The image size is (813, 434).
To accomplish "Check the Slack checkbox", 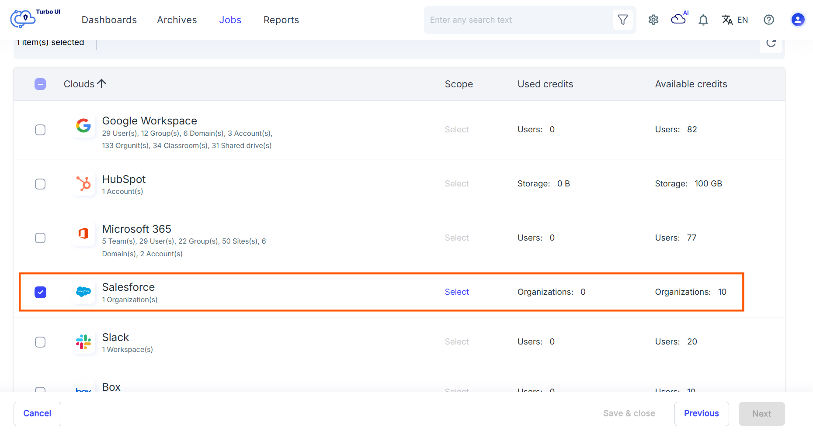I will pos(40,342).
